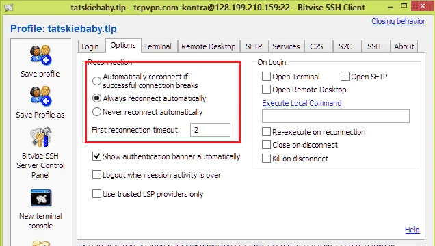Select Always reconnect automatically option
Screen dimensions: 435x246
coord(96,98)
